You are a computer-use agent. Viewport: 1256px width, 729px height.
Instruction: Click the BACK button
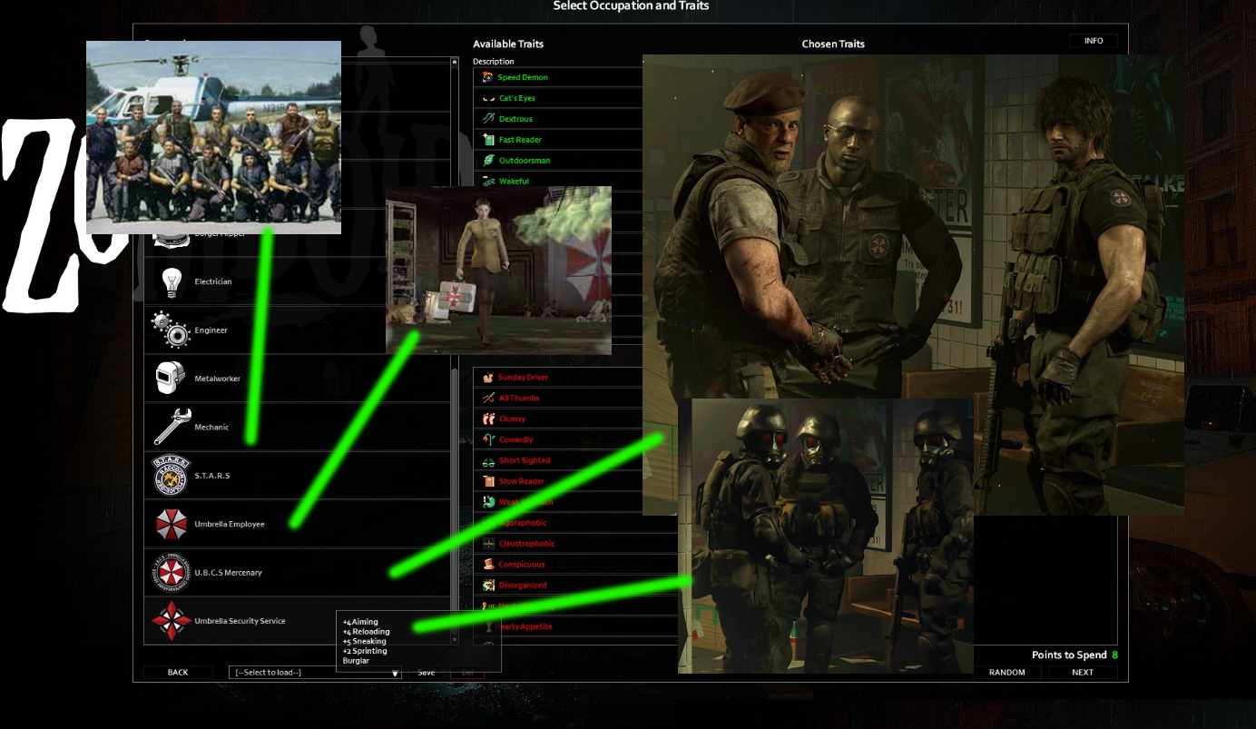(178, 673)
